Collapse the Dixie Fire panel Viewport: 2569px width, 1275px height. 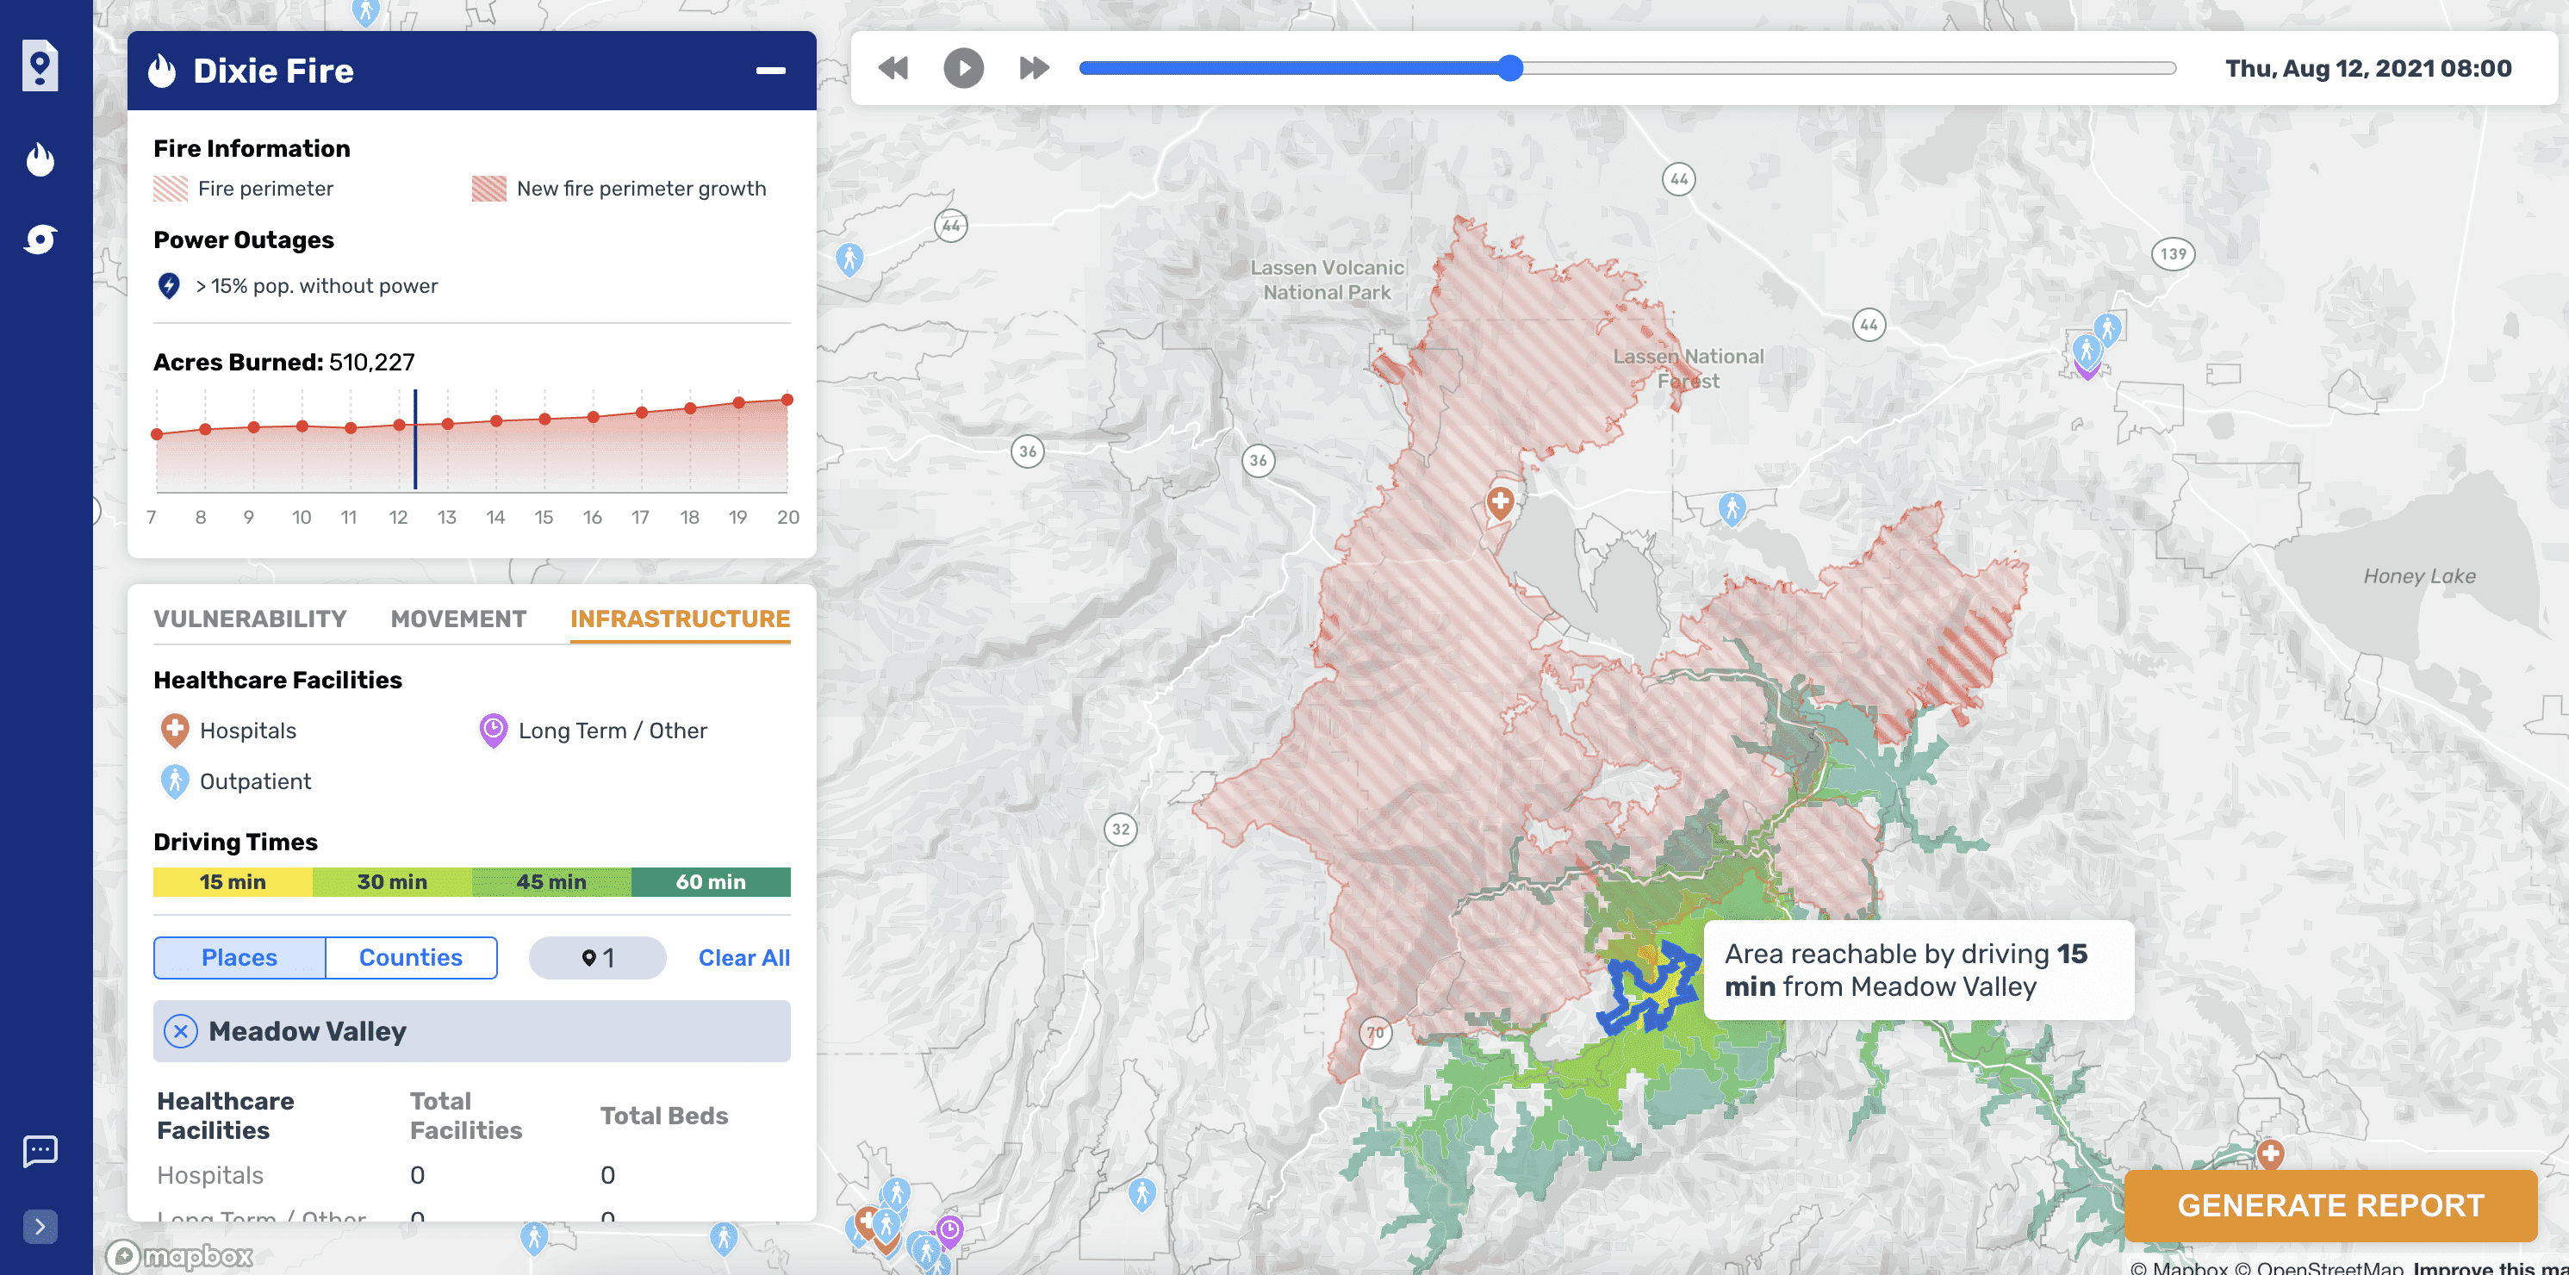(x=770, y=71)
